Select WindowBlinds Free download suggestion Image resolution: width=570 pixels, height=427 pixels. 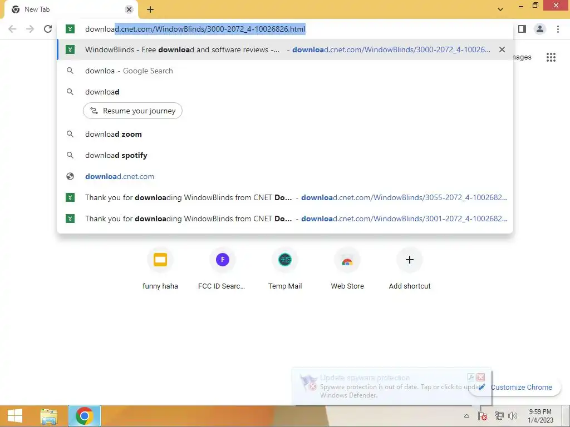click(285, 49)
